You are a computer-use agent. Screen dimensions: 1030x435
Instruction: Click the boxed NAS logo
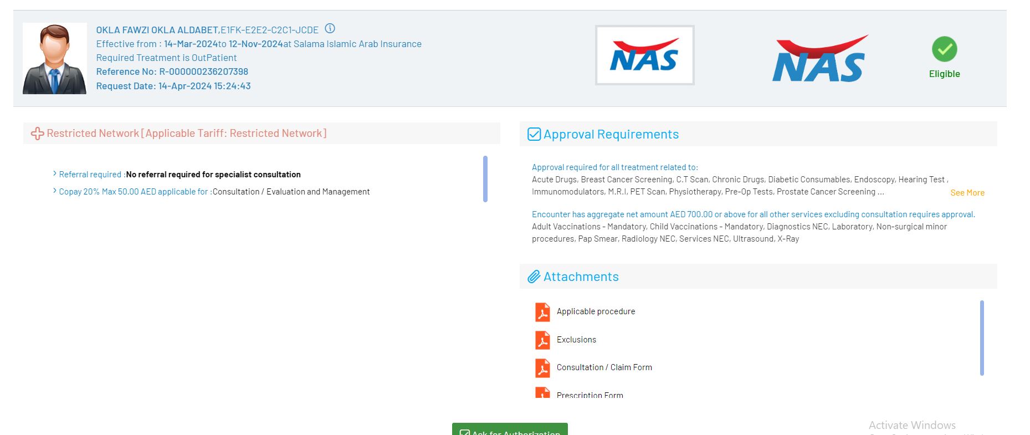[644, 55]
